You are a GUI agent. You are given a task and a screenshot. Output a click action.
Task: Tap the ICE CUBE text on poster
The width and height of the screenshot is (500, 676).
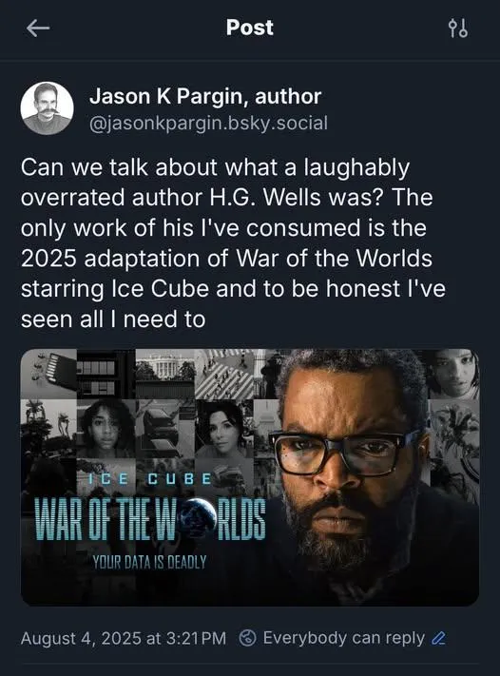pos(149,479)
